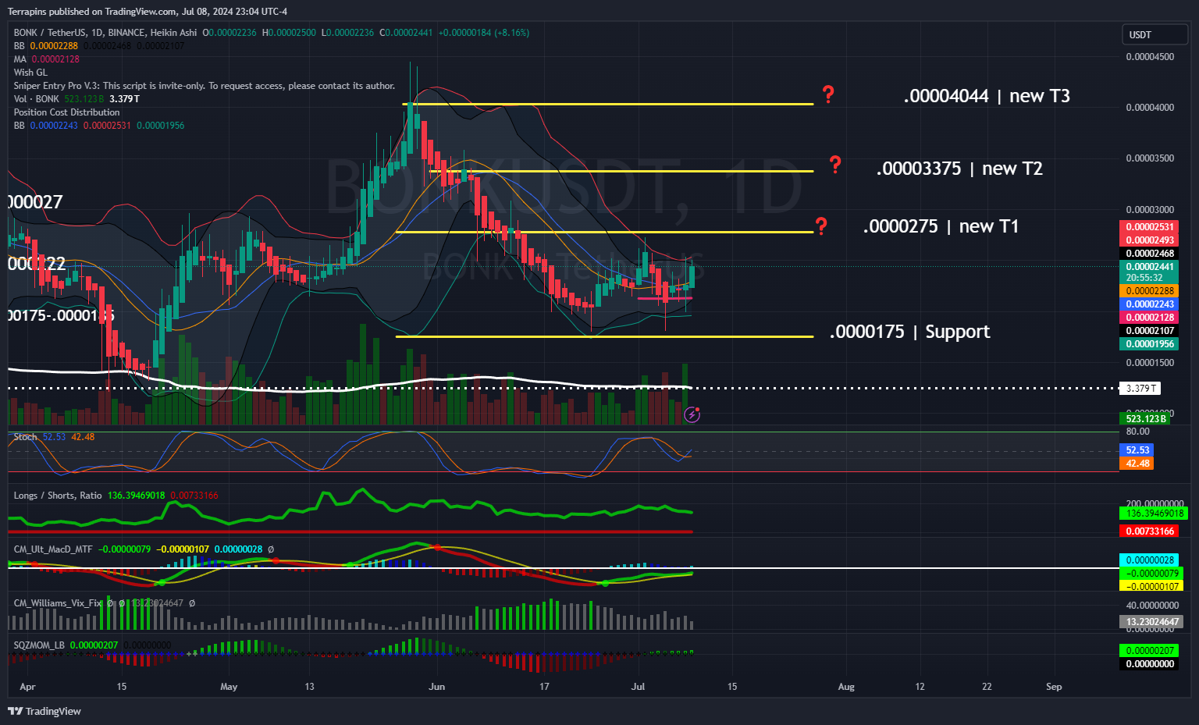Click the '.0000175 | Support' annotation
The image size is (1199, 725).
pos(909,332)
